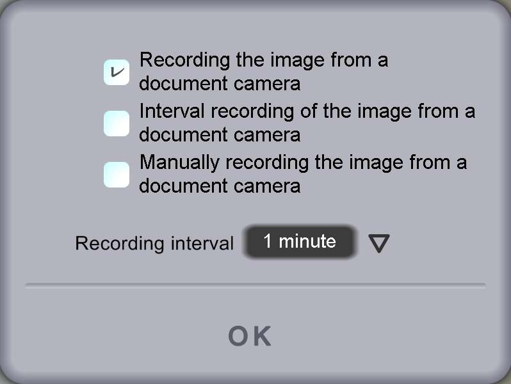Tick the Manually recording the image checkbox
This screenshot has height=384, width=511.
117,175
